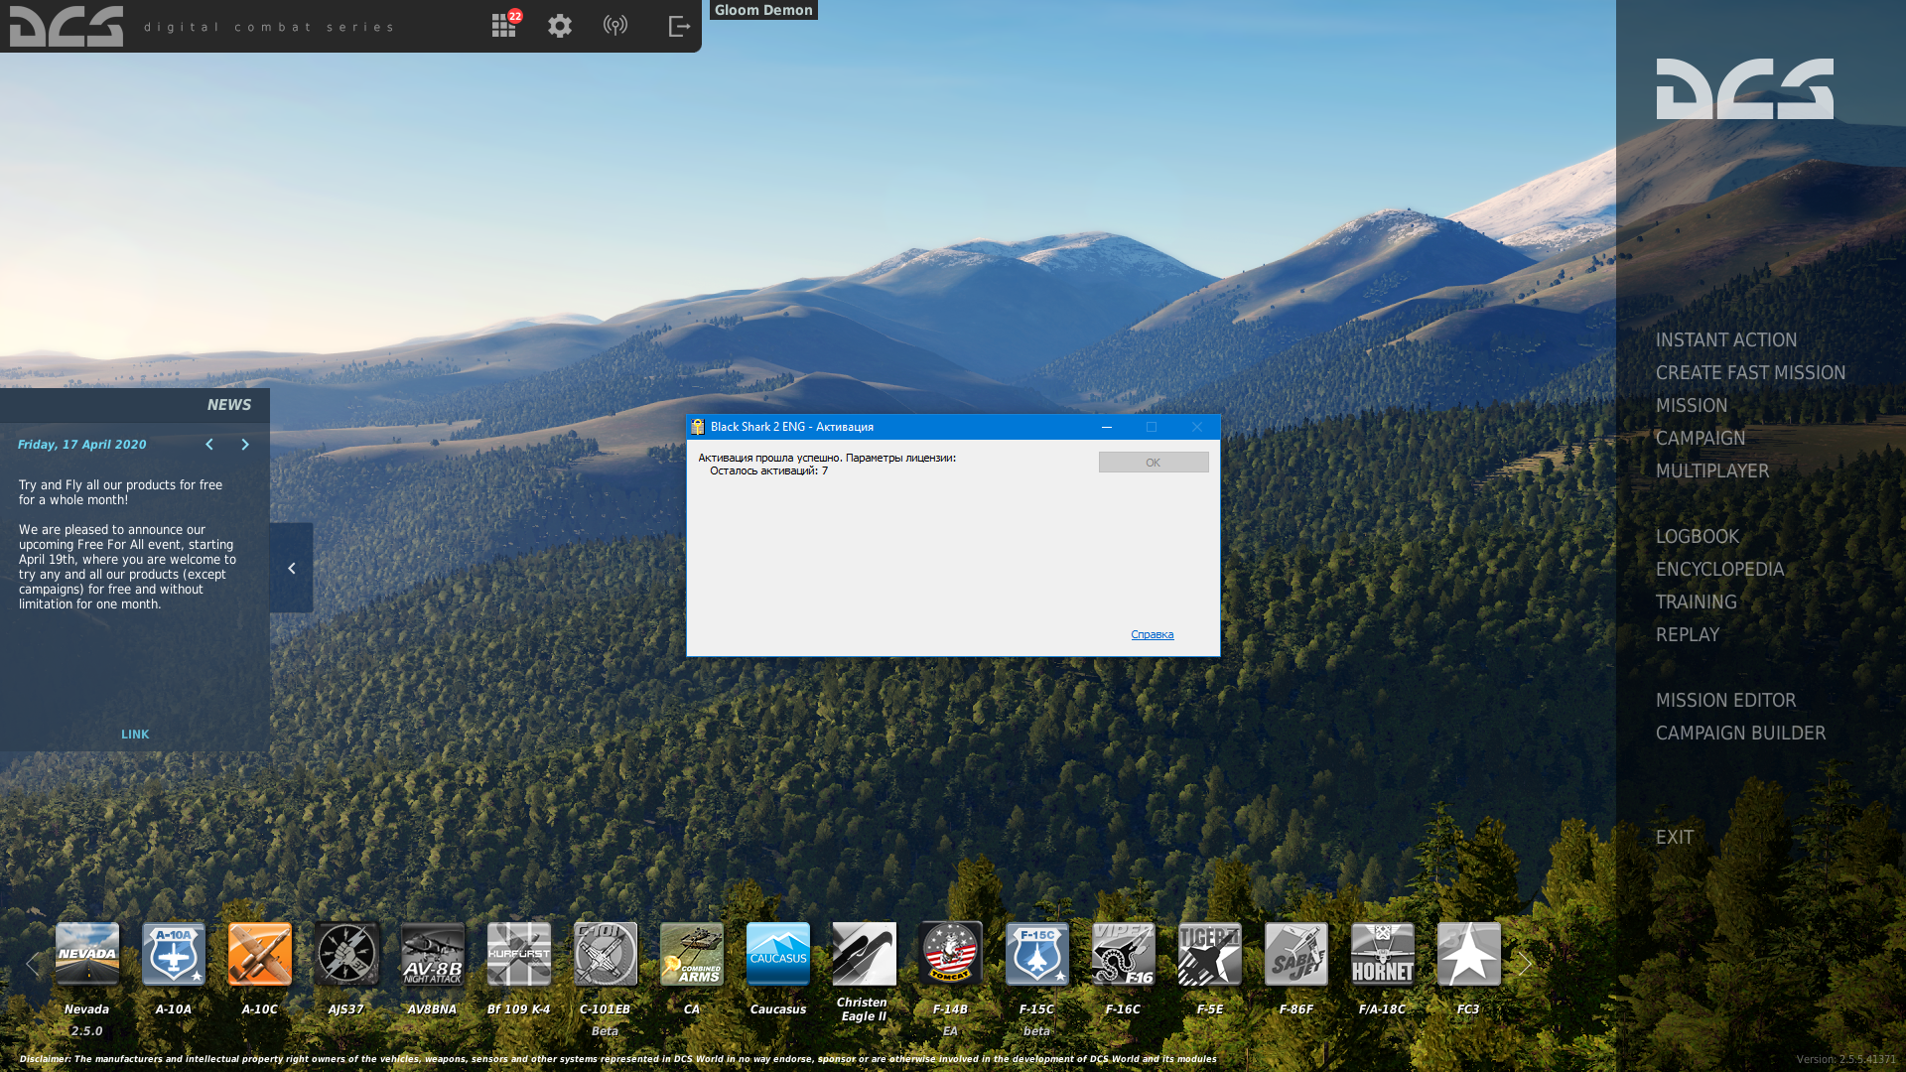Open MULTIPLAYER menu entry
The width and height of the screenshot is (1906, 1072).
coord(1712,471)
